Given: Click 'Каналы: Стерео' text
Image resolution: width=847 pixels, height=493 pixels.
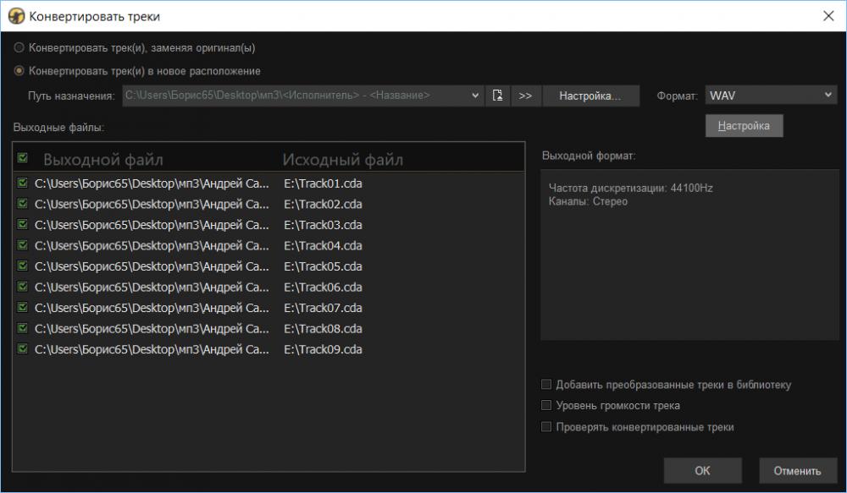Looking at the screenshot, I should coord(588,202).
